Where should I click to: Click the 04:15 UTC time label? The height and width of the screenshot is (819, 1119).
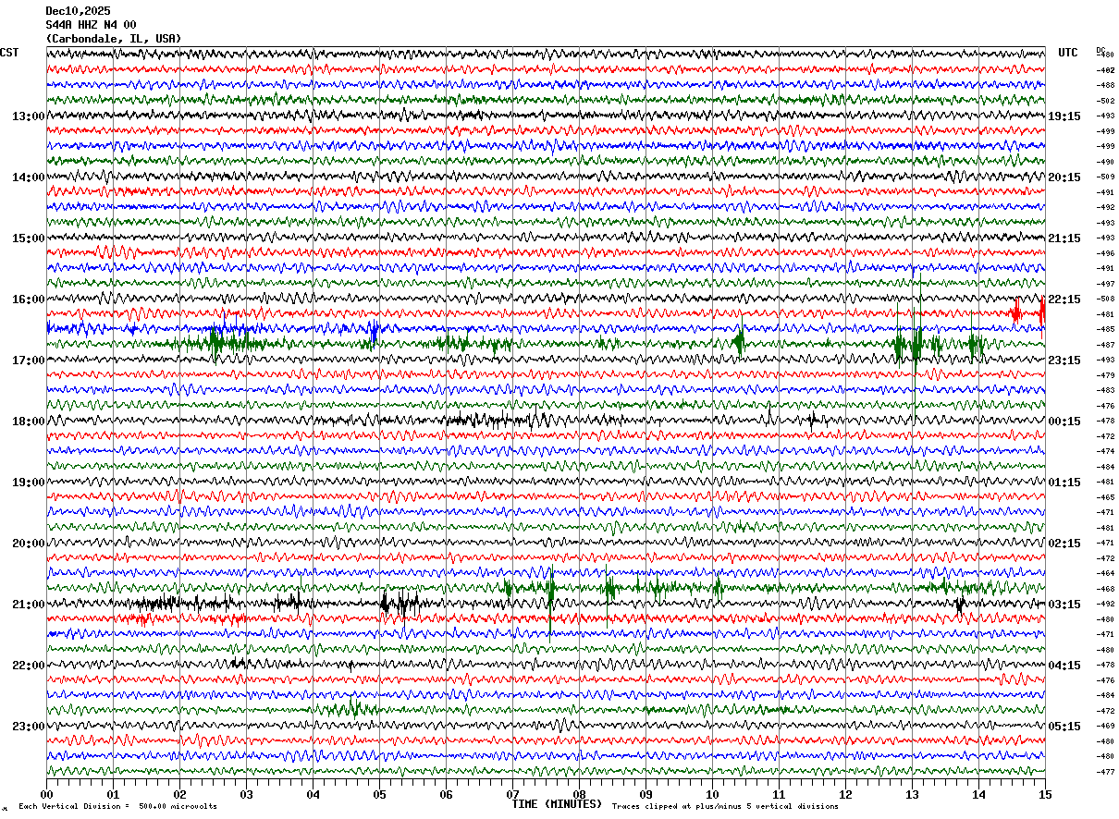[1064, 665]
